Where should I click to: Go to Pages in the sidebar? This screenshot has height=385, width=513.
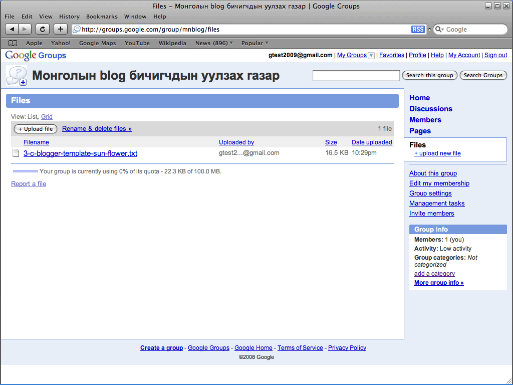pos(420,131)
